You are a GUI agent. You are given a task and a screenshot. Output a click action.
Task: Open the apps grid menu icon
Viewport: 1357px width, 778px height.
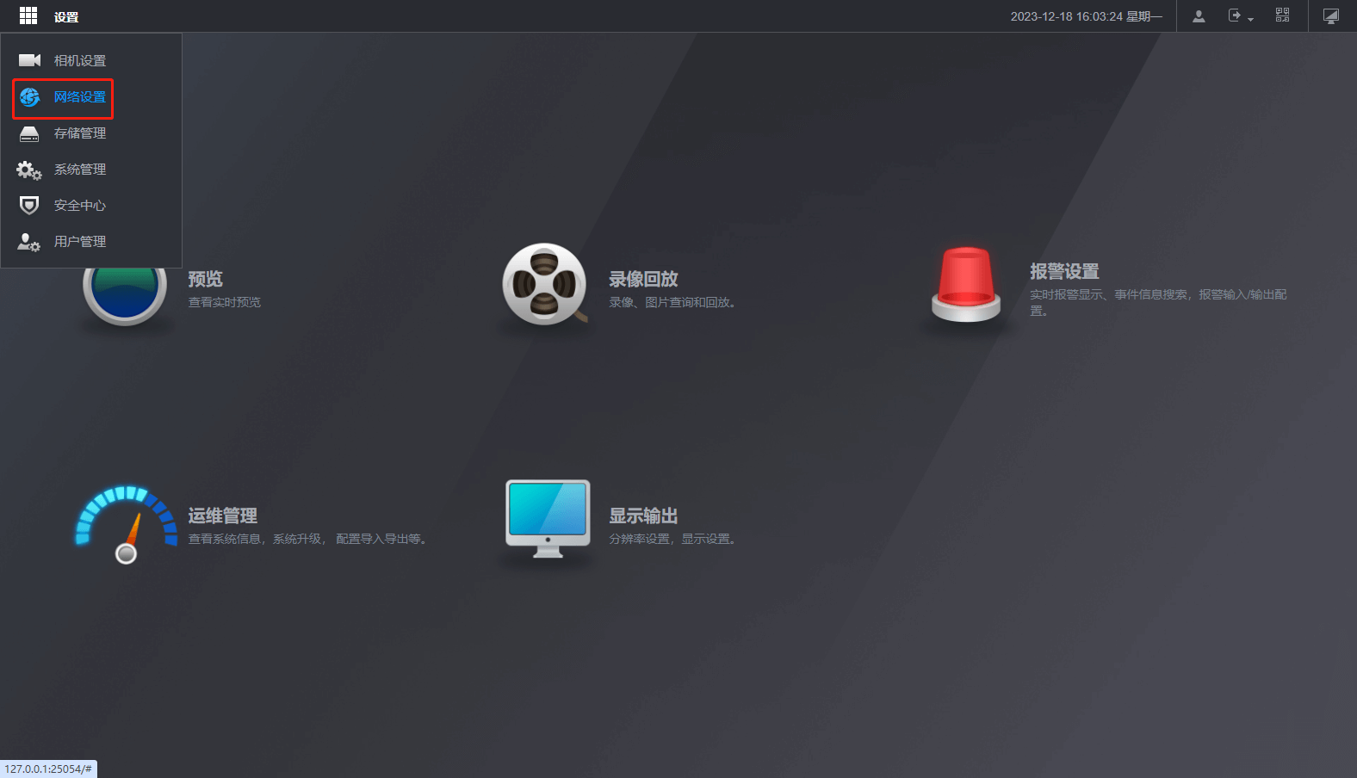28,15
